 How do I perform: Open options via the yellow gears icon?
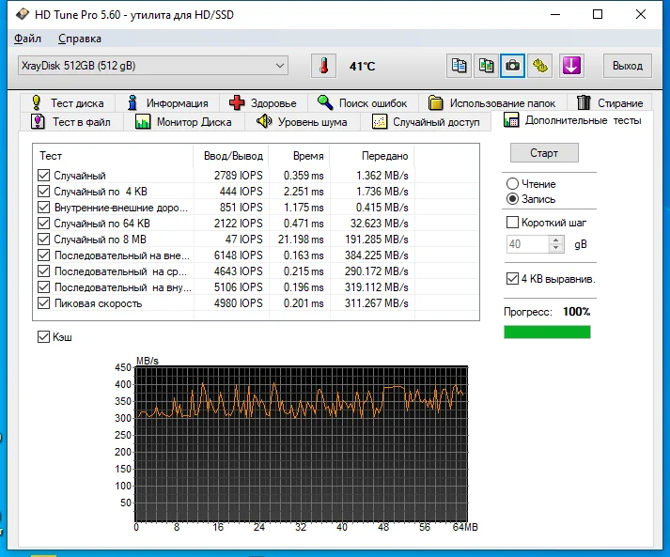[x=539, y=66]
